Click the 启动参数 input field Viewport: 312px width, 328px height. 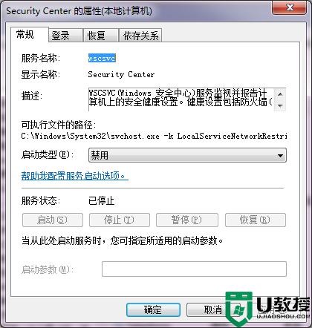pos(194,269)
